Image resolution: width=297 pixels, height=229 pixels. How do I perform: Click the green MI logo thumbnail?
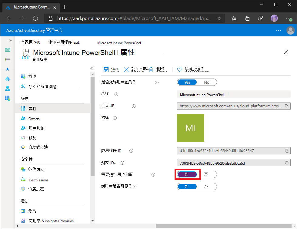click(191, 128)
